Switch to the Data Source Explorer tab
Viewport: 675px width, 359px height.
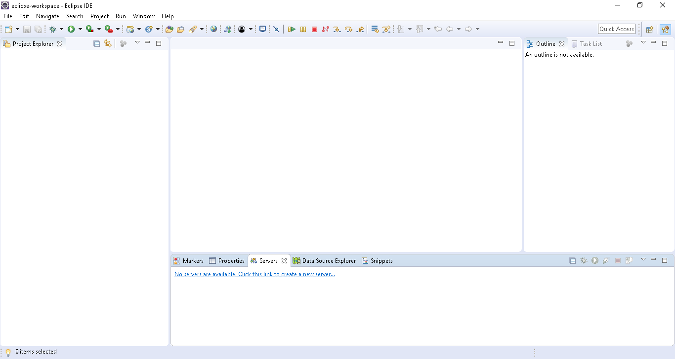324,261
